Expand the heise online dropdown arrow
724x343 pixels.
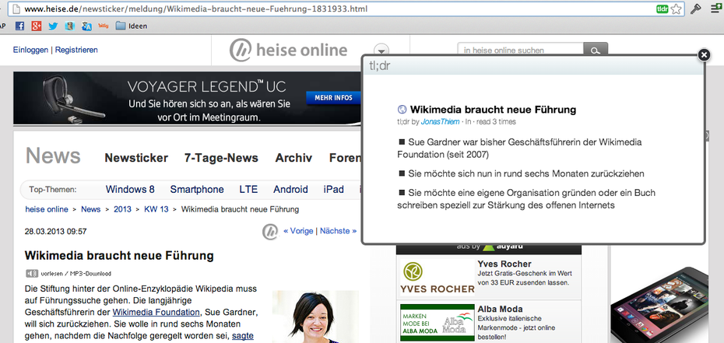381,51
